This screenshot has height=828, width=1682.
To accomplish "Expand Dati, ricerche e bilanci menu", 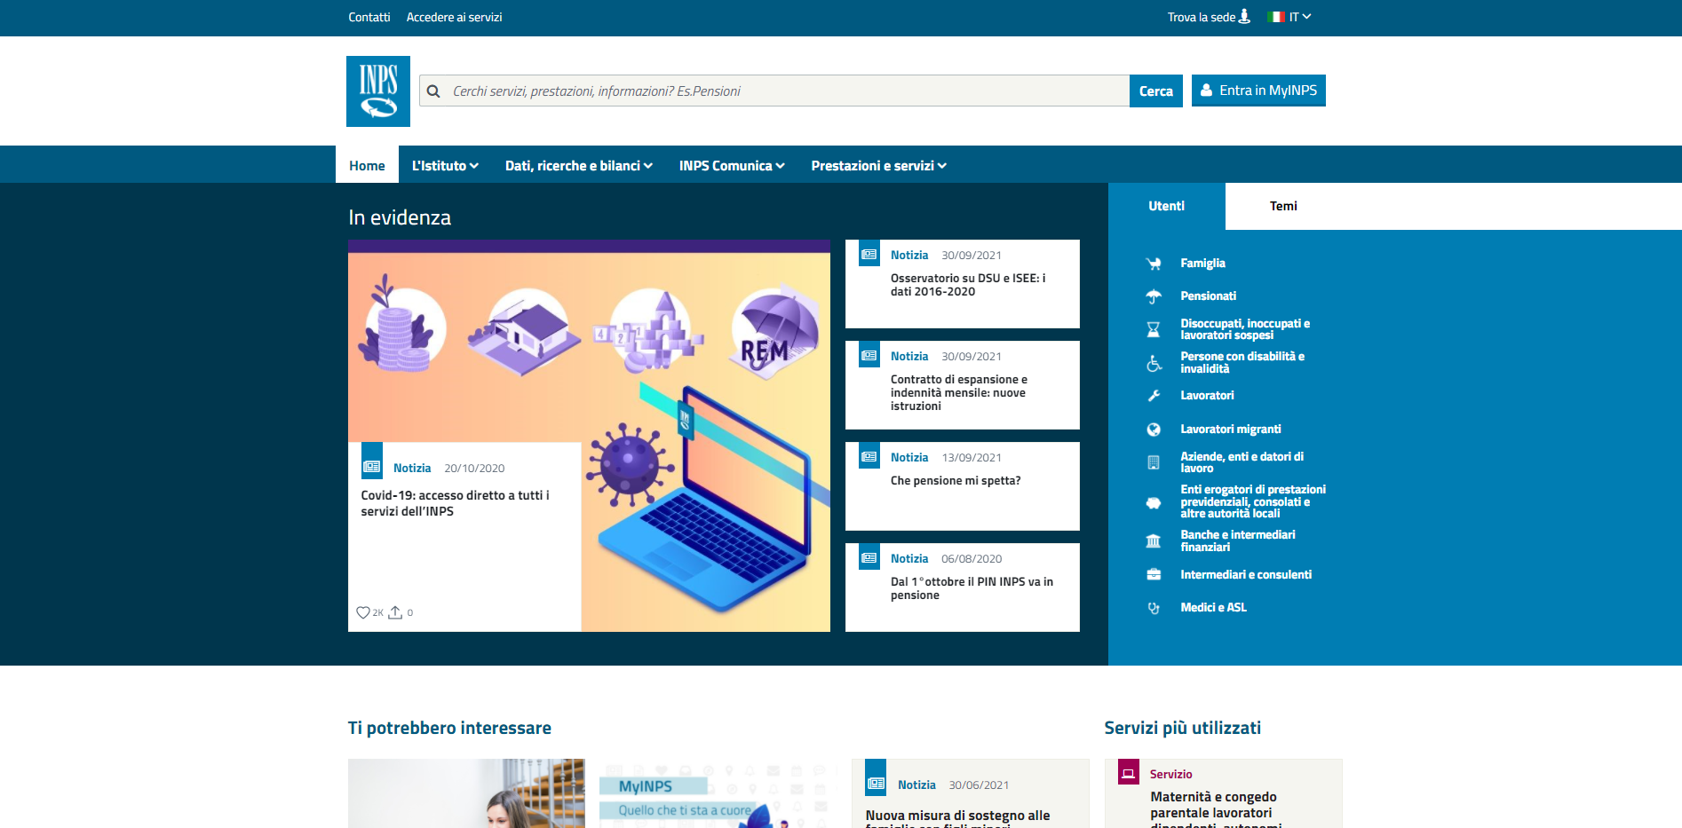I will pyautogui.click(x=579, y=166).
